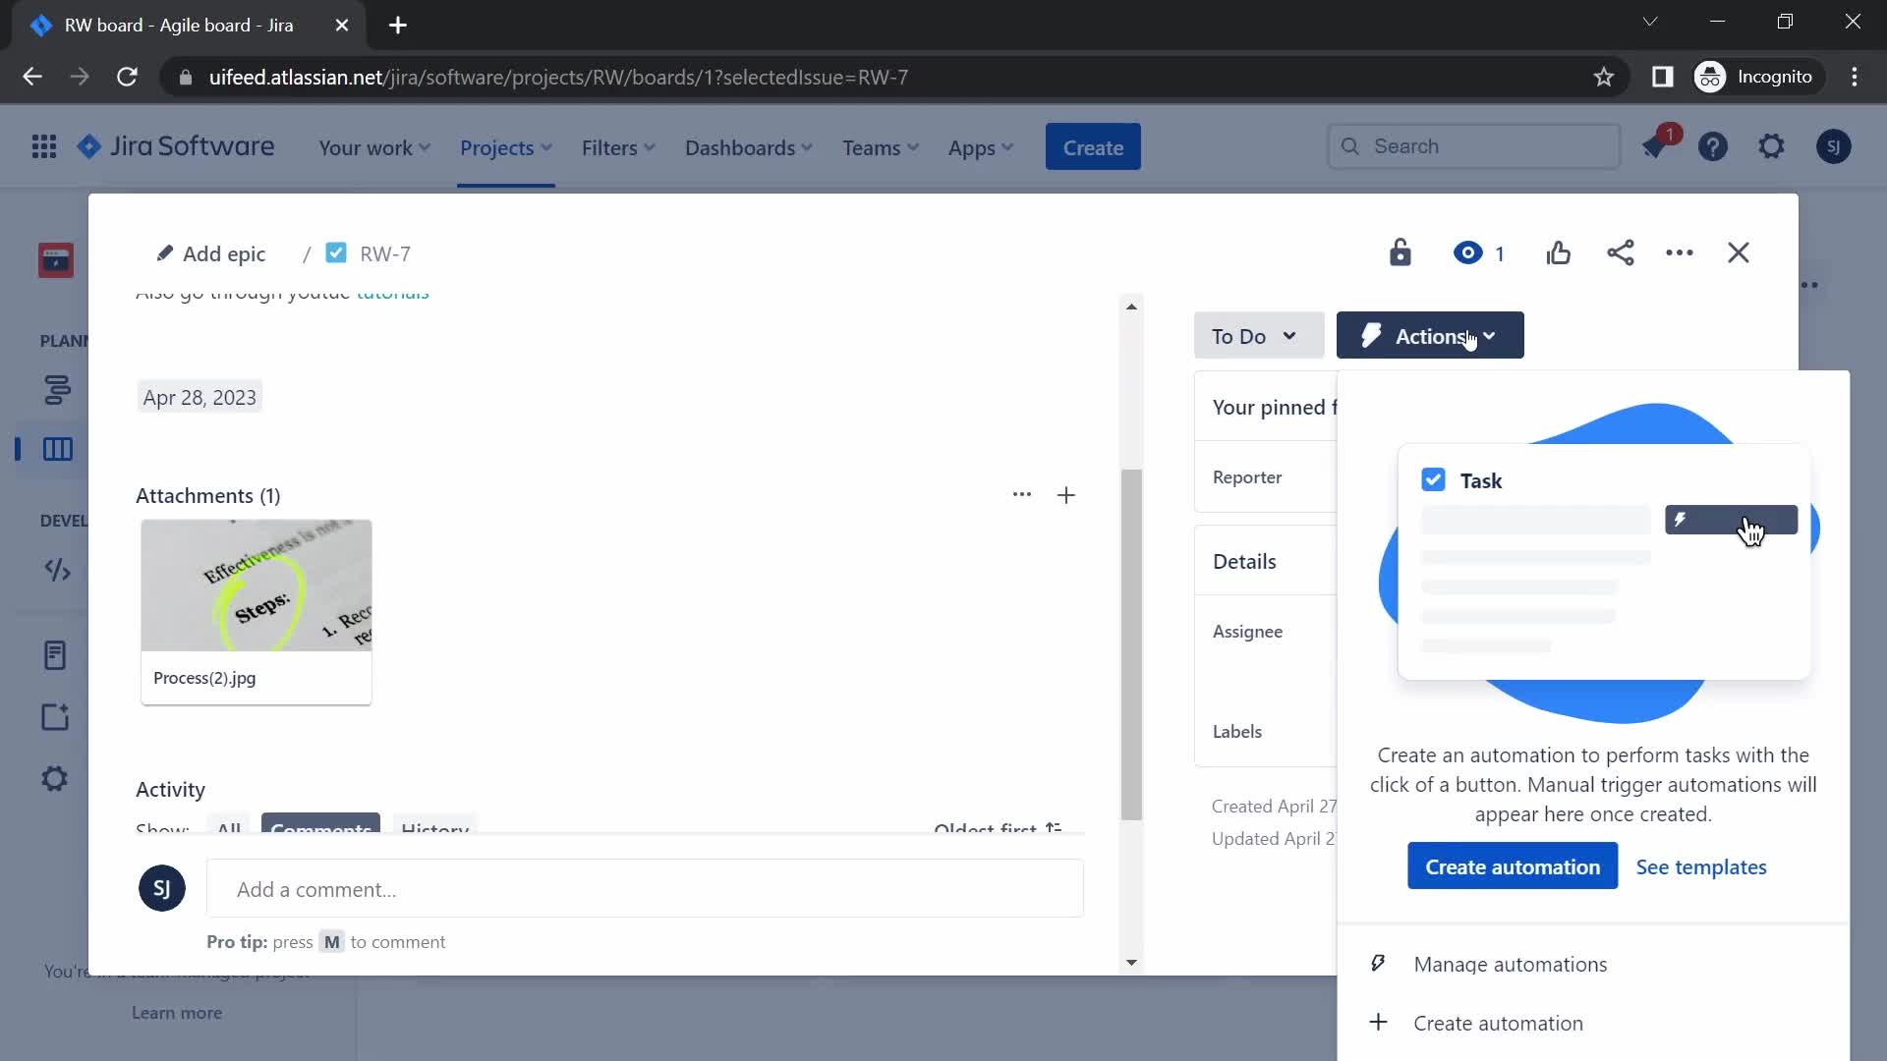Screen dimensions: 1887x1061
Task: Open the code icon in sidebar
Action: [57, 571]
